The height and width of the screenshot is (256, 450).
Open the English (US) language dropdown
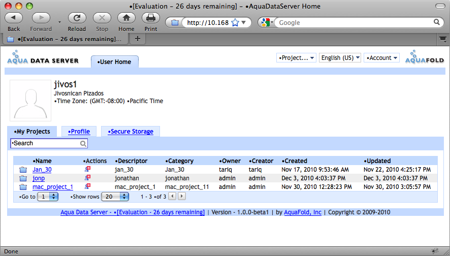[340, 58]
